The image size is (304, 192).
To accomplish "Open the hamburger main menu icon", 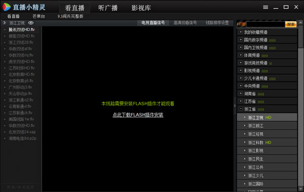I will coord(265,7).
